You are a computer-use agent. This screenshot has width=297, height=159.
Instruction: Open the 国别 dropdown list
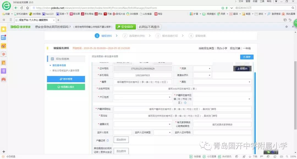[222, 82]
